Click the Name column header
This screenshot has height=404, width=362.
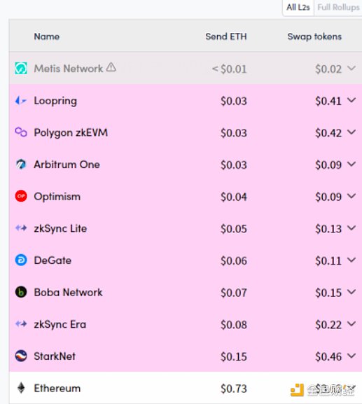point(47,36)
